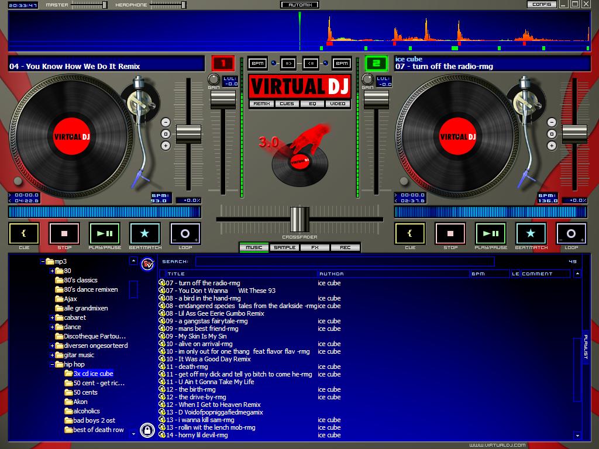Click the right-arrow (=>) sync button

coord(288,63)
